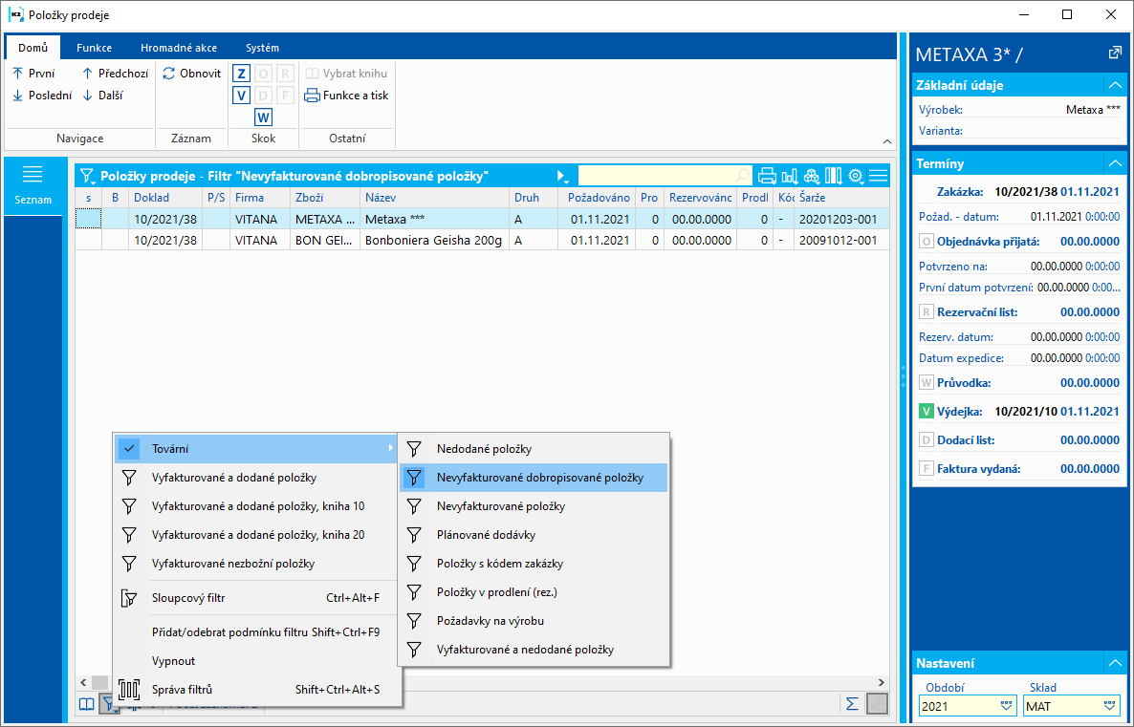This screenshot has width=1134, height=727.
Task: Apply filter Vyfakturované a dodané položky, kniha 10
Action: click(256, 506)
